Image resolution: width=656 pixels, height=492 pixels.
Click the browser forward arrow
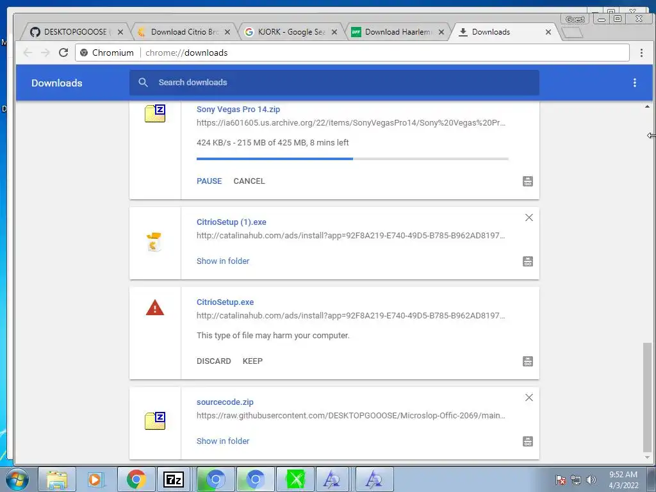coord(45,53)
